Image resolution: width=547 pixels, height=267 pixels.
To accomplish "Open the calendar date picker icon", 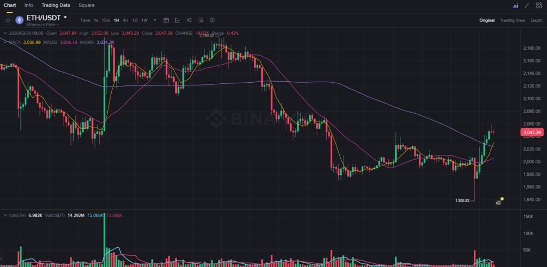I will click(x=166, y=20).
